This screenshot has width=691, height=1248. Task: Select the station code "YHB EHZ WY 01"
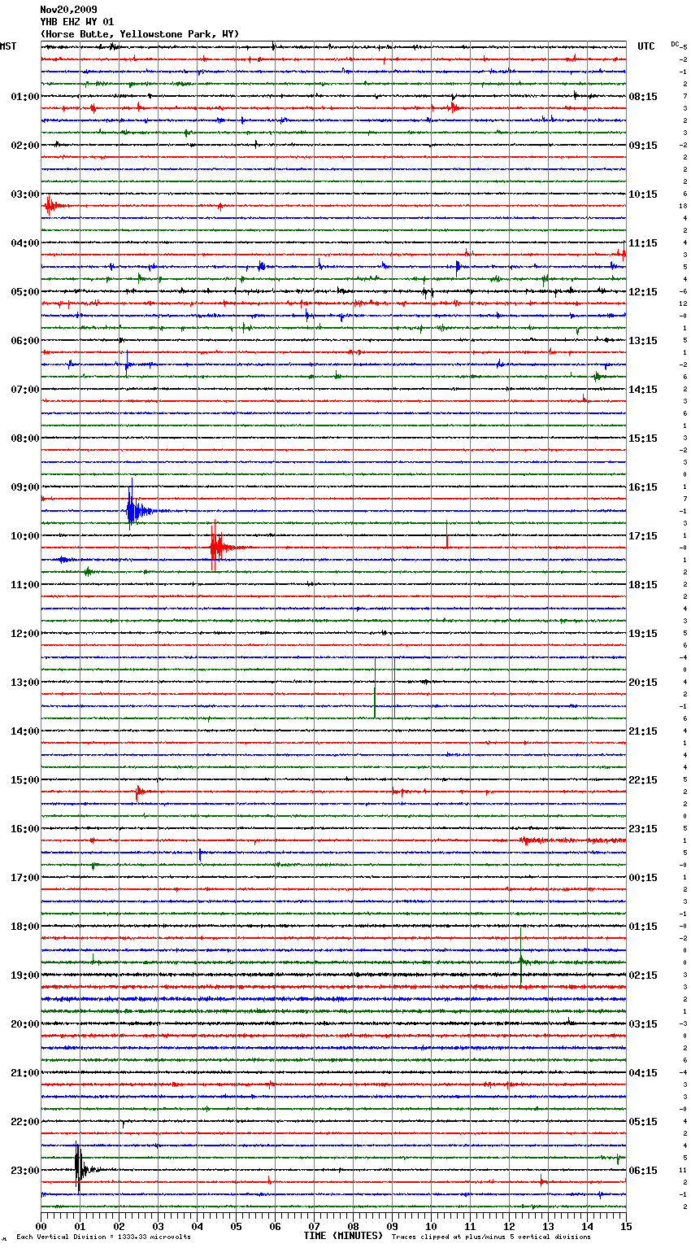point(77,22)
